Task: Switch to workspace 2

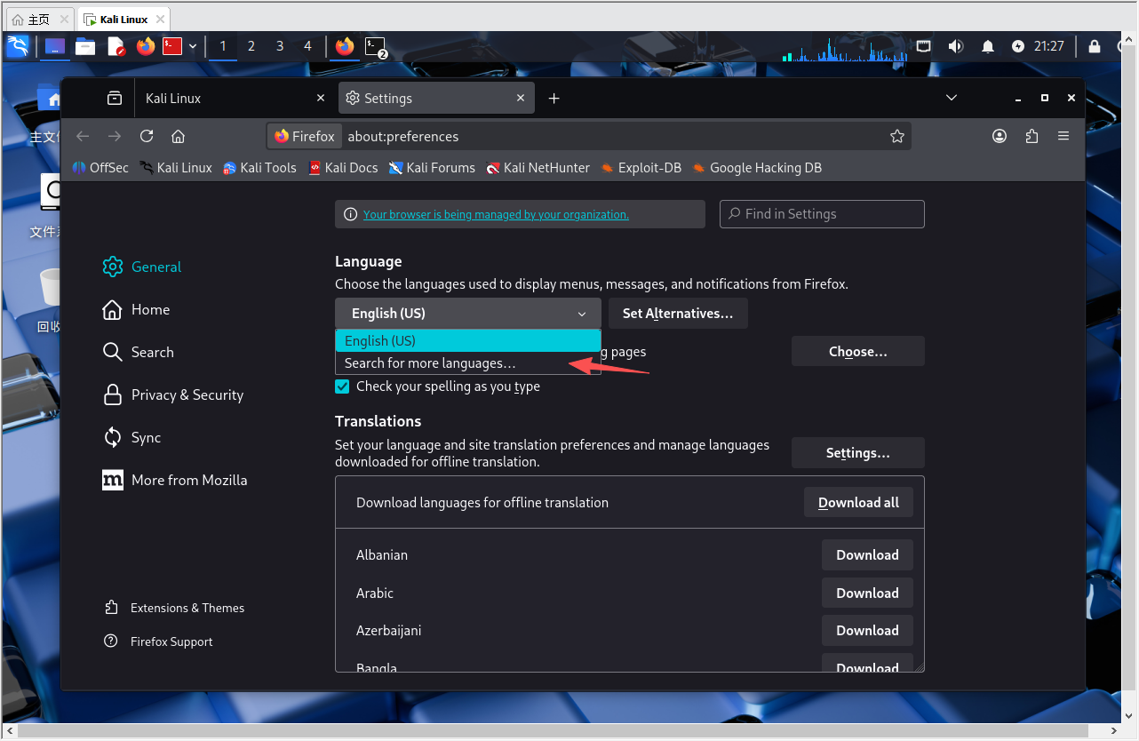Action: (x=251, y=46)
